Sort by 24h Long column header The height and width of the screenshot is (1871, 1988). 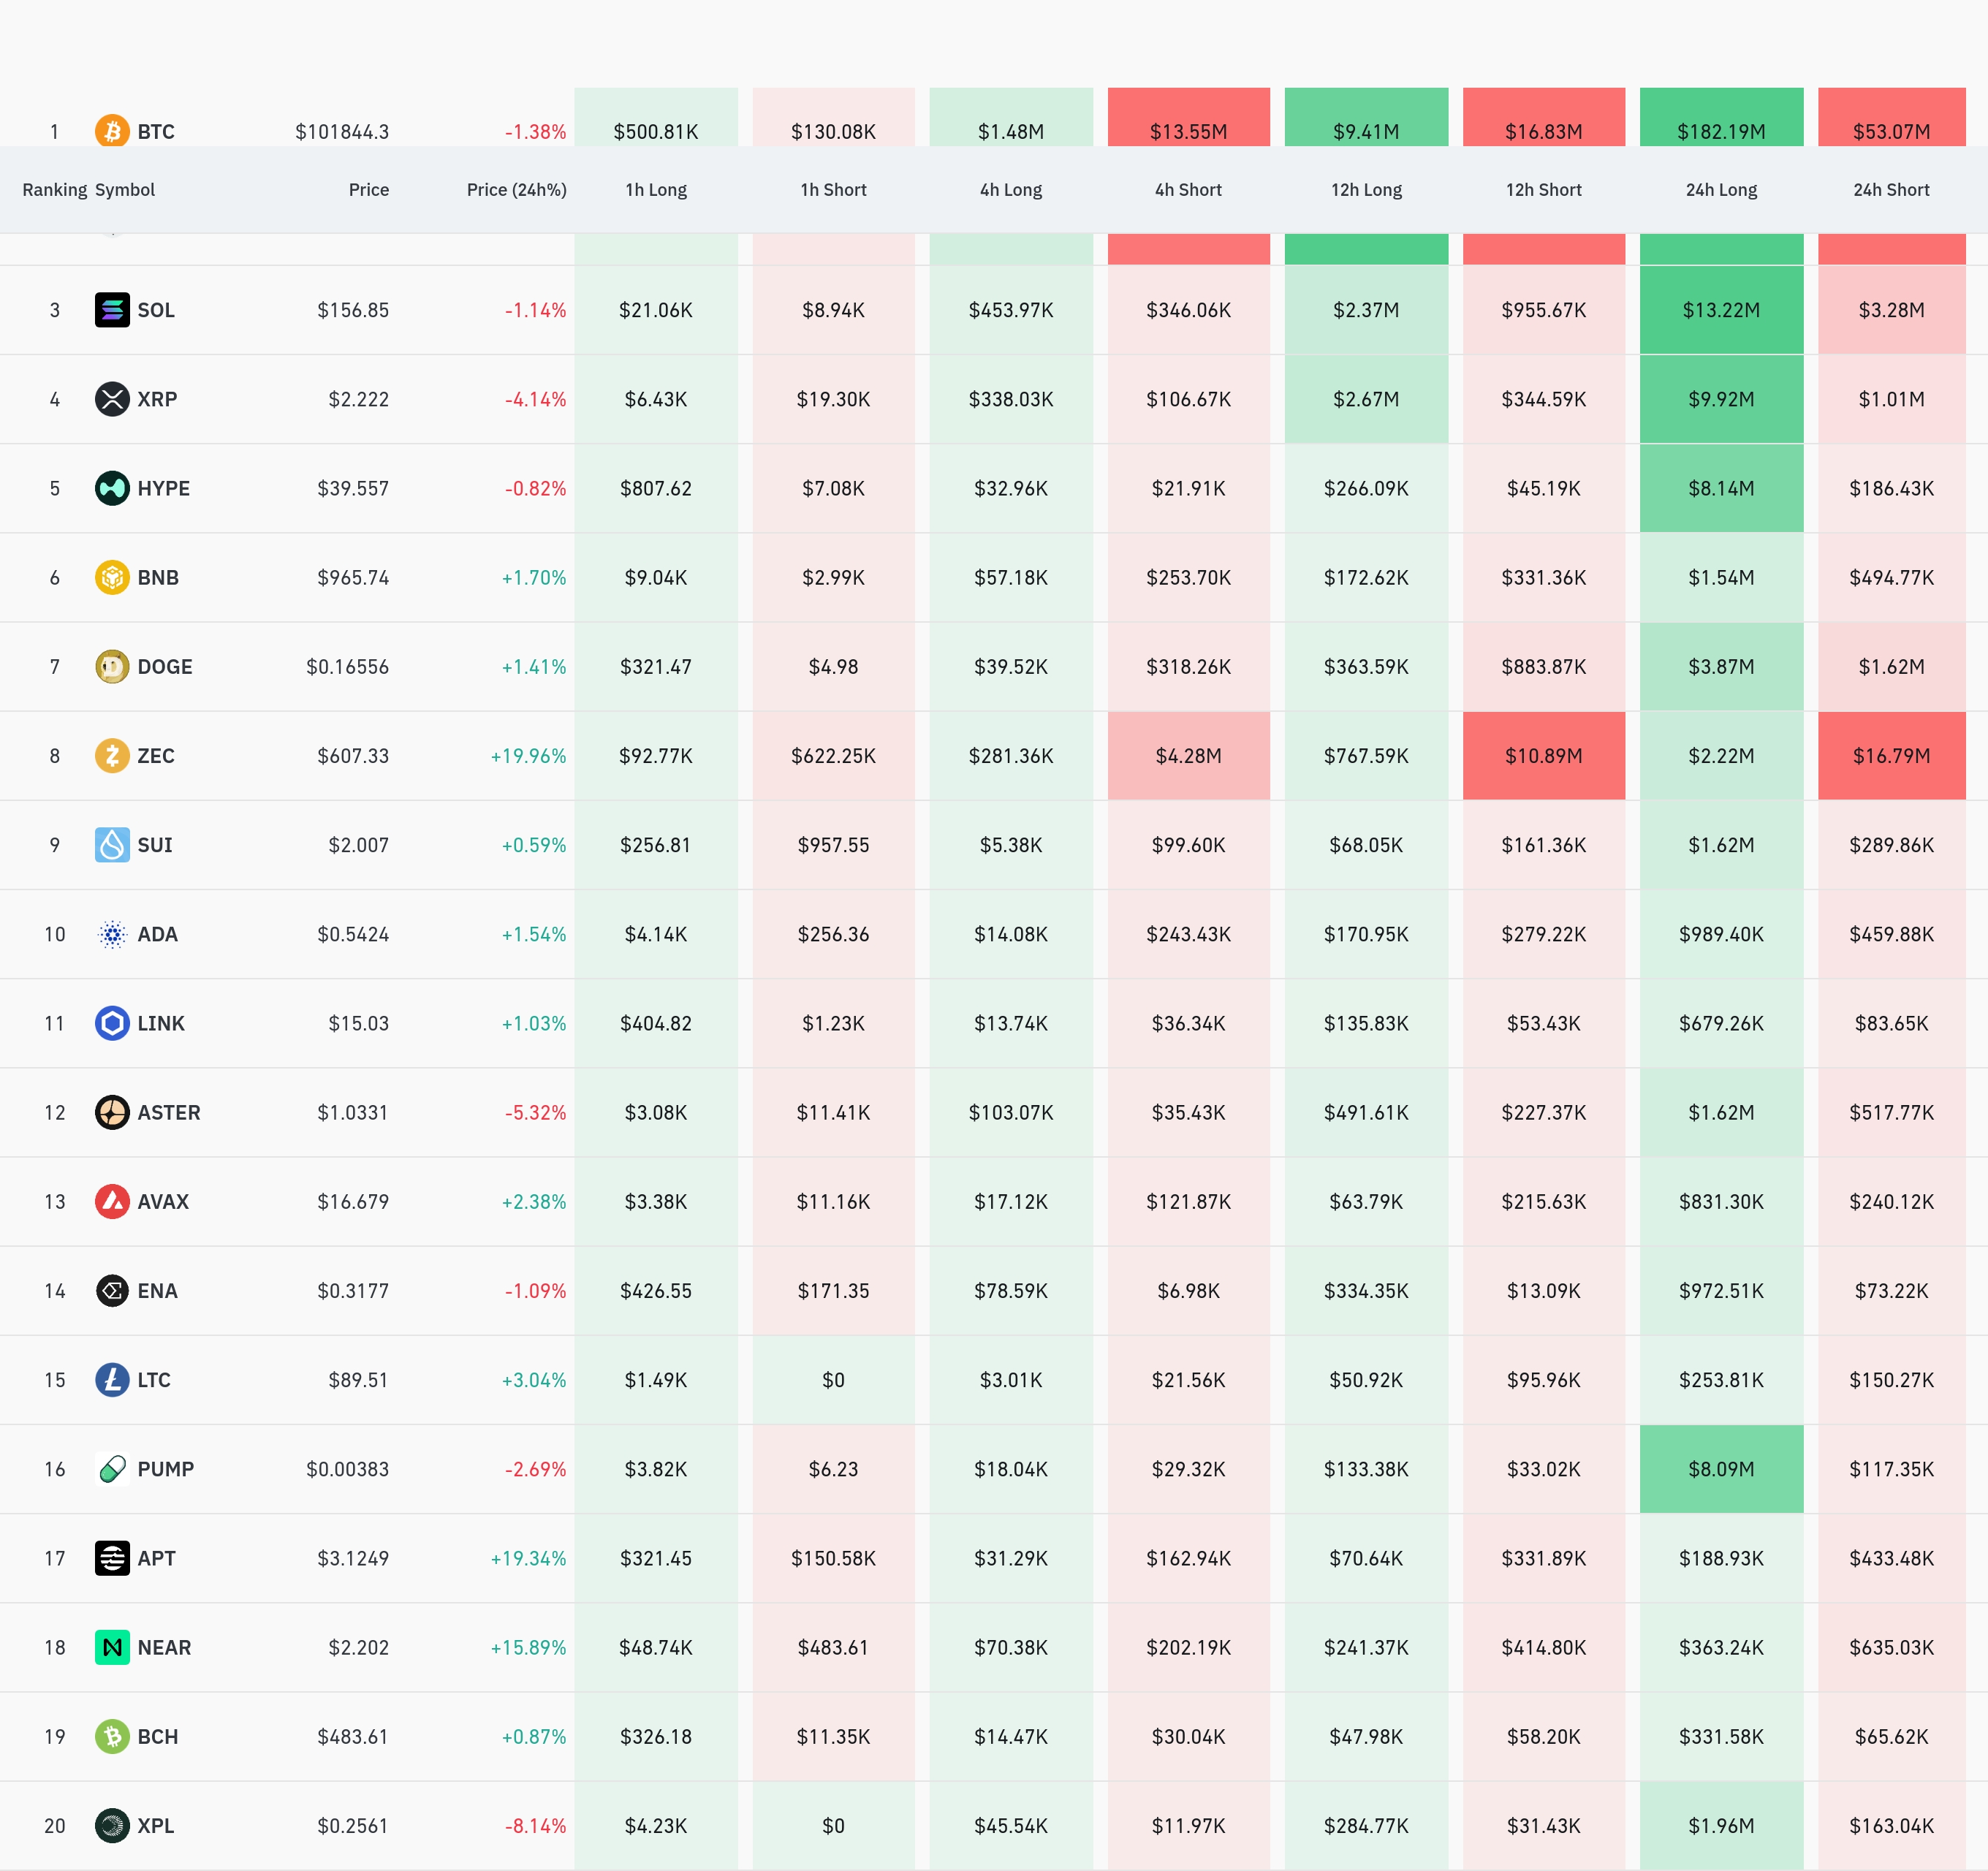coord(1721,190)
